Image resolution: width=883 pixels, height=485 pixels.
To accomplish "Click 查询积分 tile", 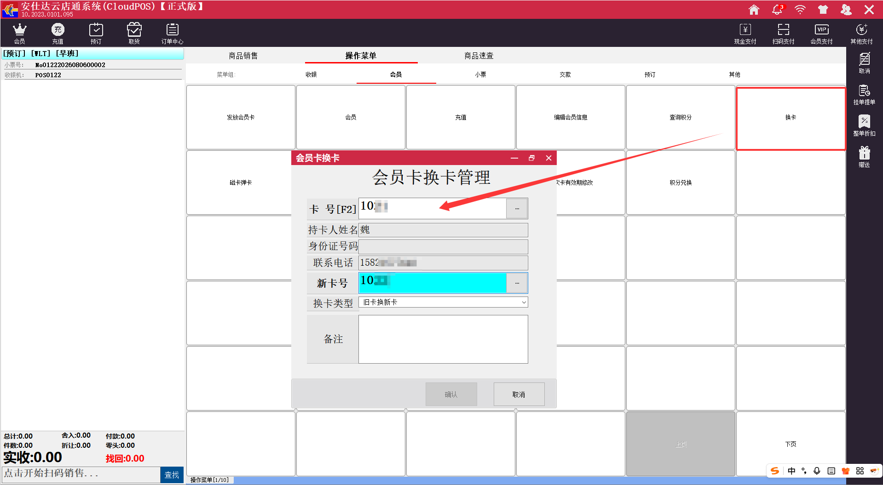I will click(x=681, y=117).
